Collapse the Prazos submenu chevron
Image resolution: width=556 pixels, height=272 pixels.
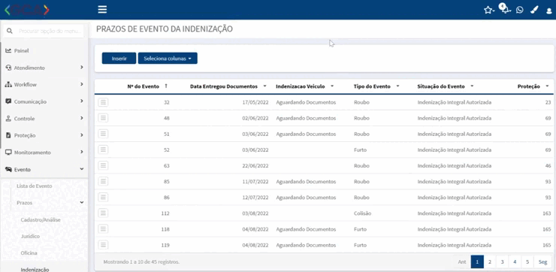(x=82, y=202)
